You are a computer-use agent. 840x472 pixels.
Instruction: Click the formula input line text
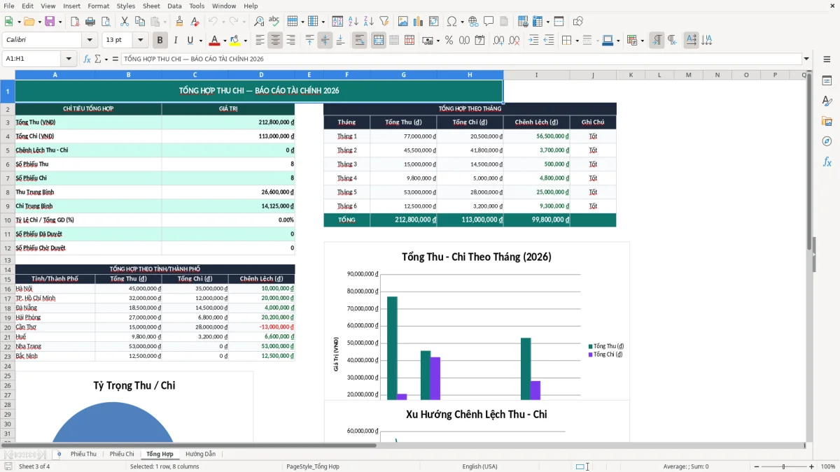pyautogui.click(x=461, y=59)
